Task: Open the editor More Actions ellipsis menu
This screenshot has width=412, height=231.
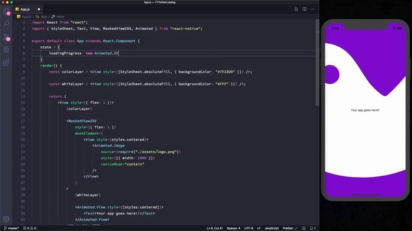Action: tap(312, 9)
